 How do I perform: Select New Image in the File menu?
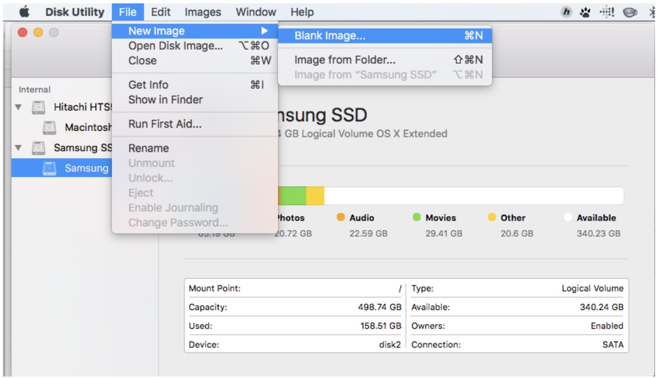(195, 31)
